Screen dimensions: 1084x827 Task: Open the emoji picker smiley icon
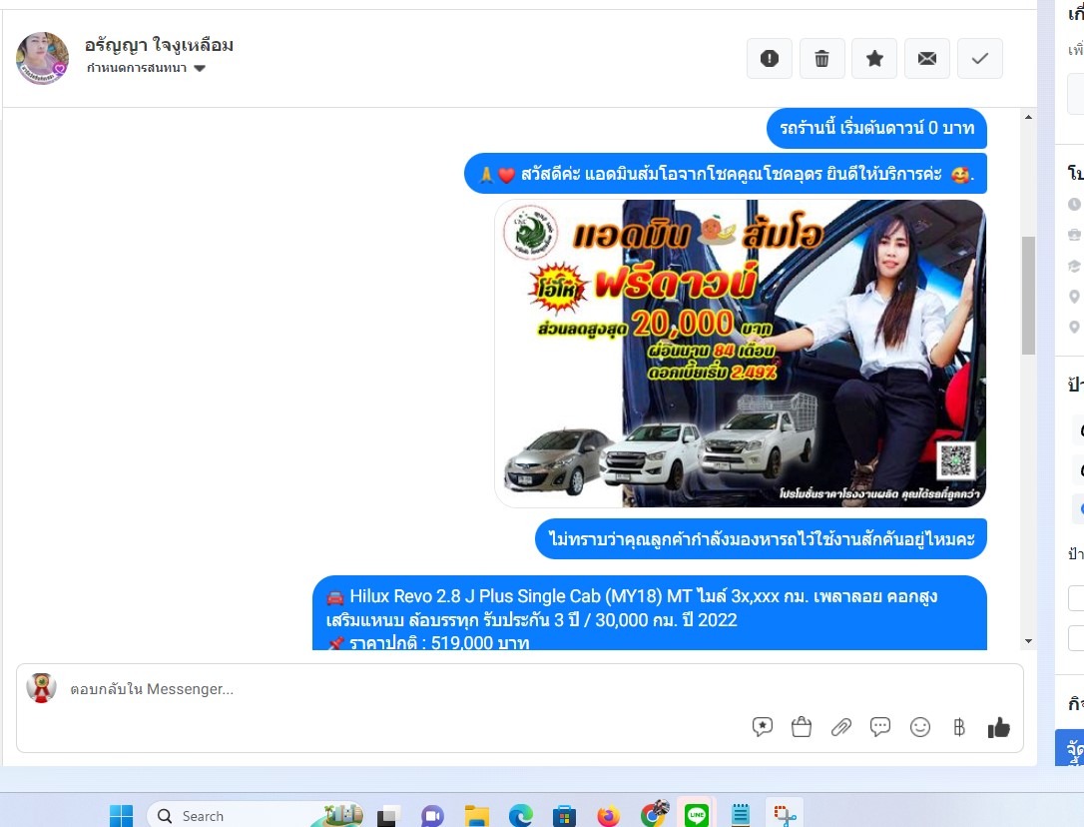point(920,727)
